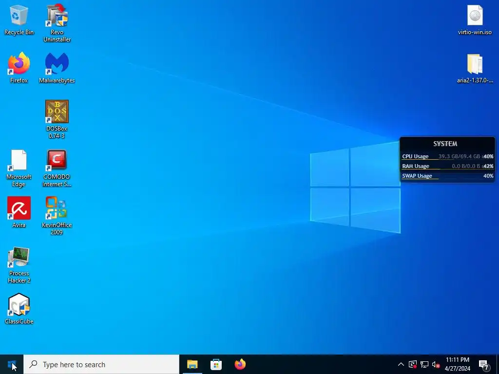
Task: Open Firefox from the taskbar
Action: tap(240, 364)
